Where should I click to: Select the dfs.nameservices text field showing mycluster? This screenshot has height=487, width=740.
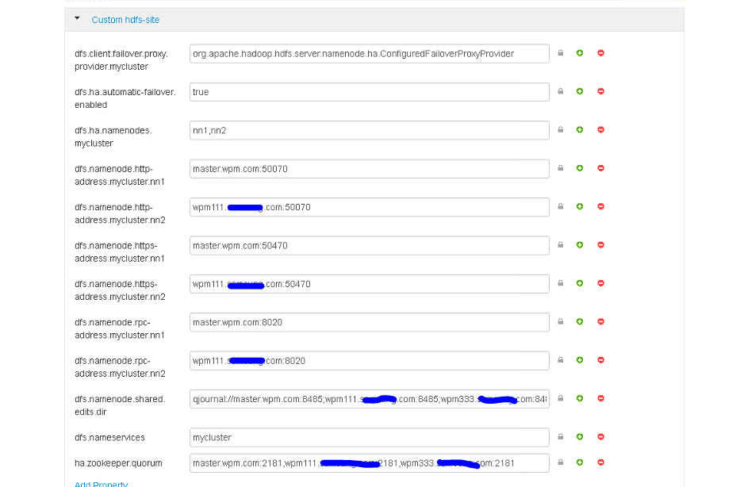click(368, 437)
